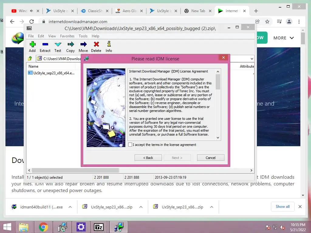The width and height of the screenshot is (311, 233).
Task: Share this page from Chrome address bar
Action: pyautogui.click(x=258, y=22)
